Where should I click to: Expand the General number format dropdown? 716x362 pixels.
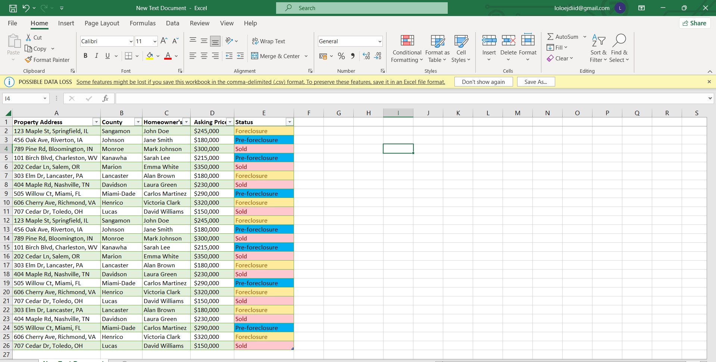click(x=379, y=41)
